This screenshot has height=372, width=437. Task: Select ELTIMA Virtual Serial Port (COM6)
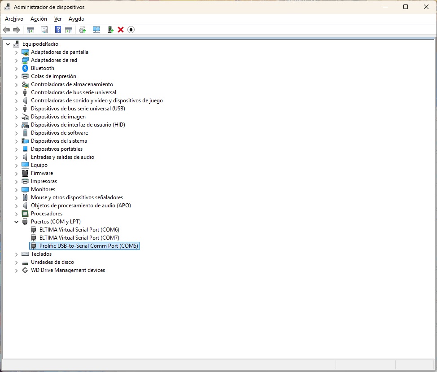[79, 230]
